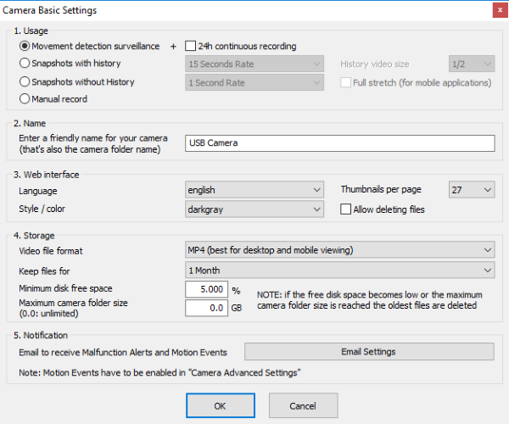Viewport: 509px width, 424px height.
Task: Select Snapshots without History option
Action: tap(24, 82)
